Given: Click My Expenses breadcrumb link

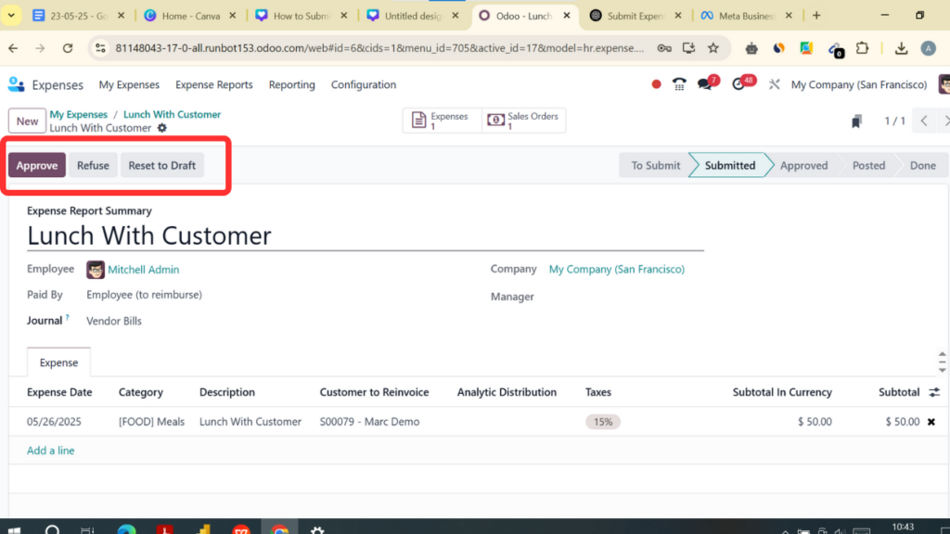Looking at the screenshot, I should [79, 114].
